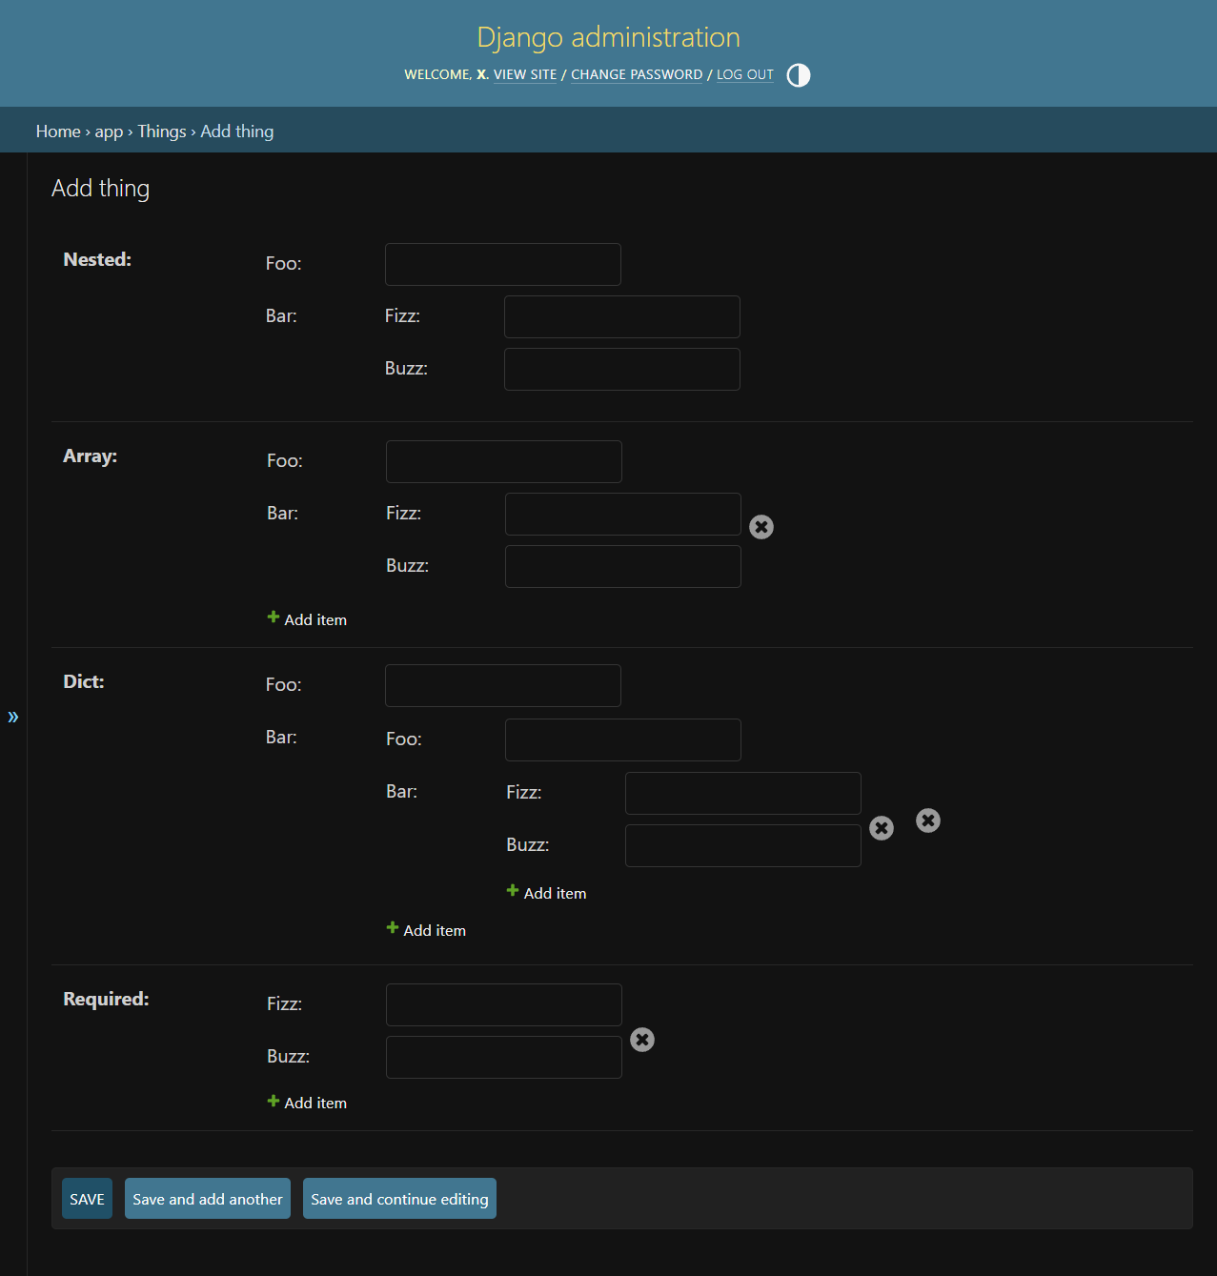Add item to the nested Dict Bar list
This screenshot has height=1276, width=1217.
coord(546,893)
